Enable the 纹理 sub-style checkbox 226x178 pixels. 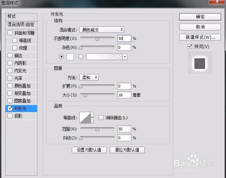pyautogui.click(x=15, y=48)
